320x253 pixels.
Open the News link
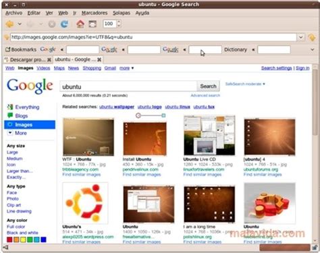pos(74,68)
